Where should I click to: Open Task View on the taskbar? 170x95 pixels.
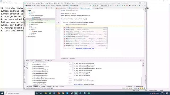[x=41, y=93]
